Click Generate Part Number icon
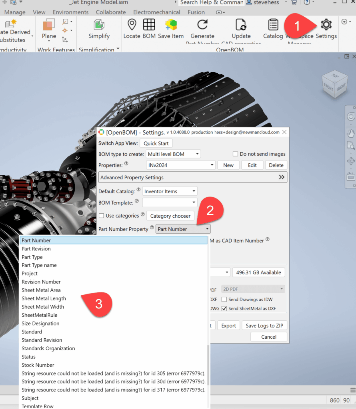The width and height of the screenshot is (356, 409). pyautogui.click(x=202, y=25)
